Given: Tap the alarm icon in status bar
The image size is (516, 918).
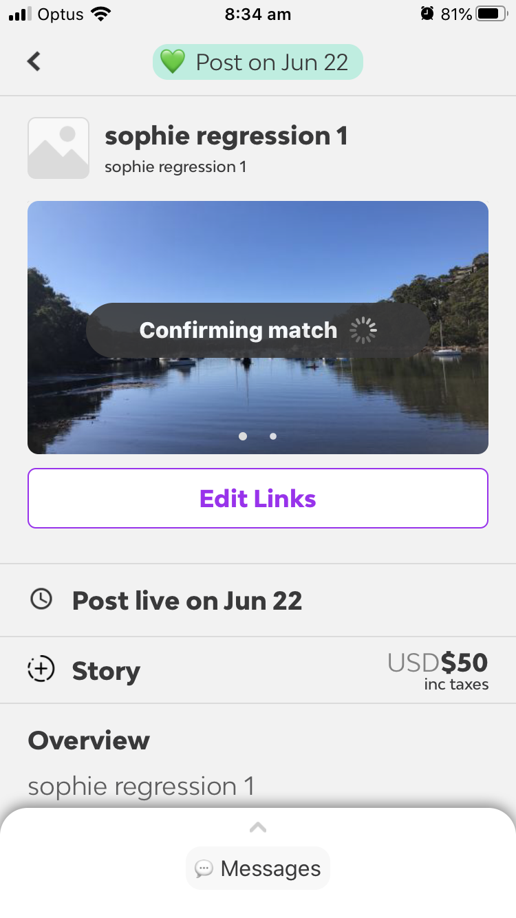Looking at the screenshot, I should coord(427,14).
